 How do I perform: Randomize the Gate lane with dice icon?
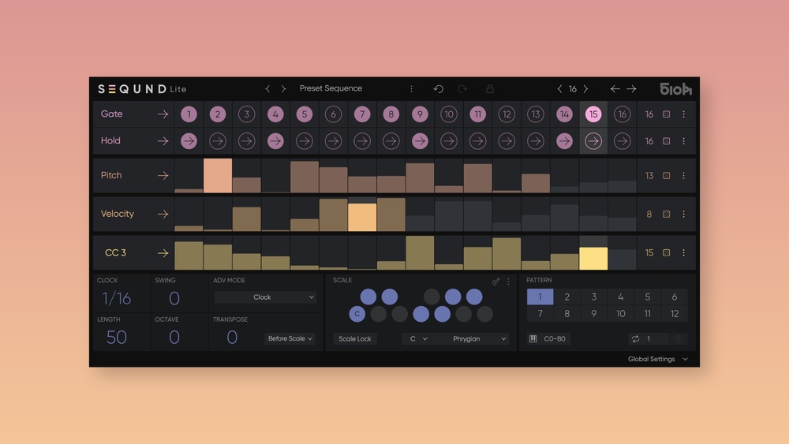[667, 114]
